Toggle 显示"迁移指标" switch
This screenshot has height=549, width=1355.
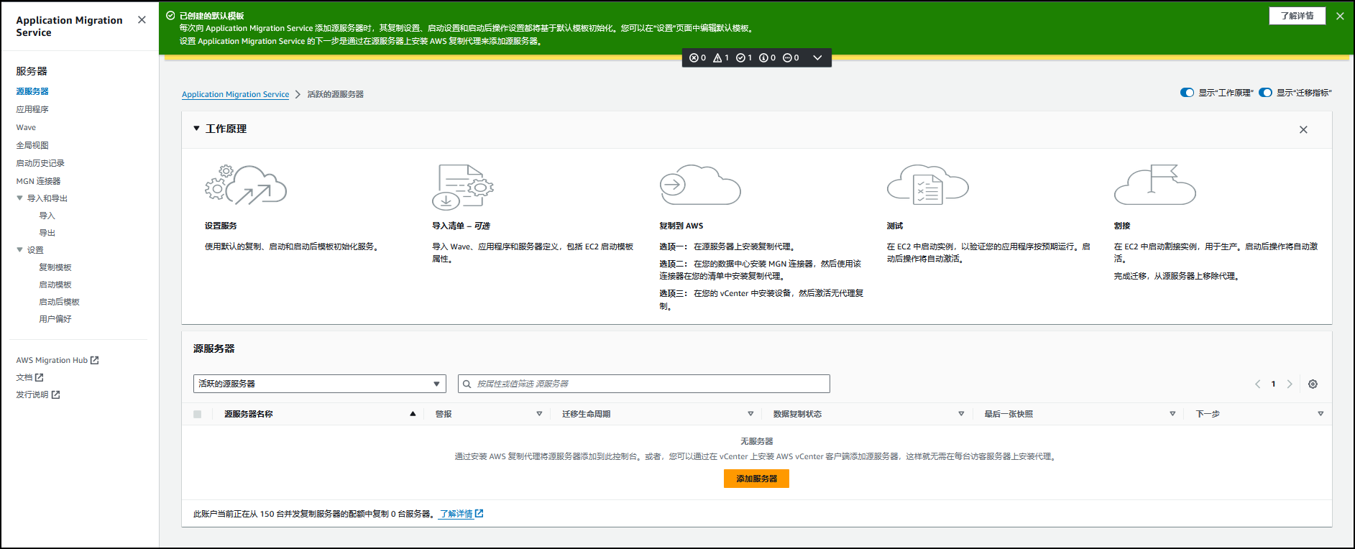click(1265, 93)
